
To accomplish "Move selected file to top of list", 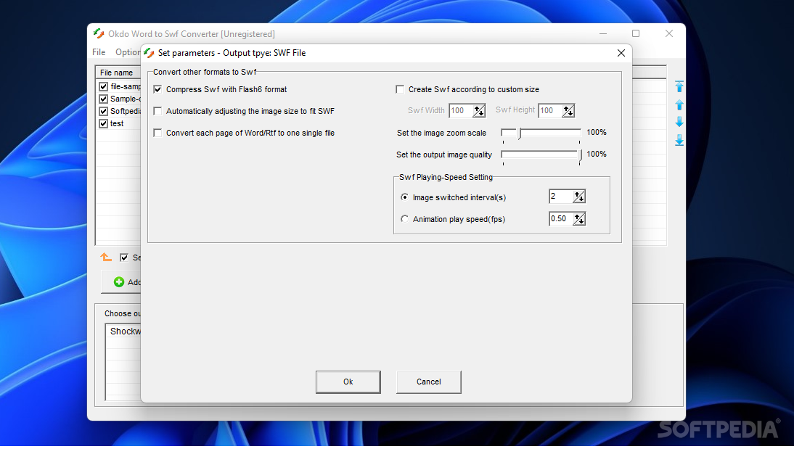I will coord(679,86).
